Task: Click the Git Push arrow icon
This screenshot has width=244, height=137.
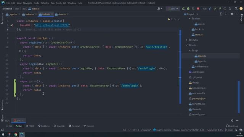Action: point(220,9)
